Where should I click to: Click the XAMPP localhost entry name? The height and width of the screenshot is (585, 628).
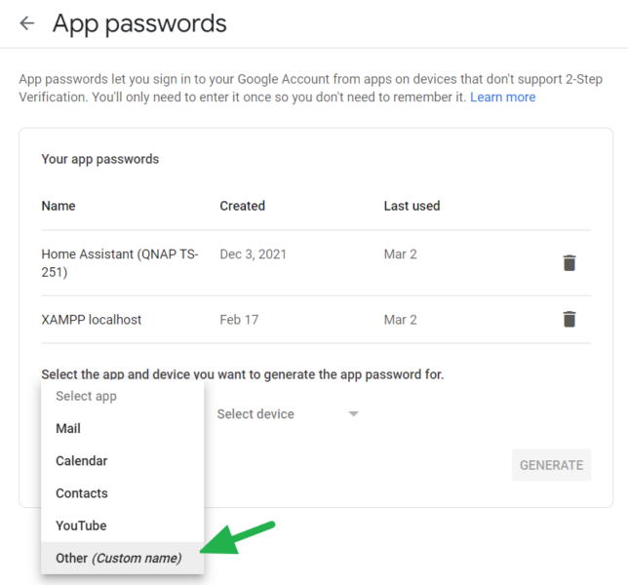91,320
